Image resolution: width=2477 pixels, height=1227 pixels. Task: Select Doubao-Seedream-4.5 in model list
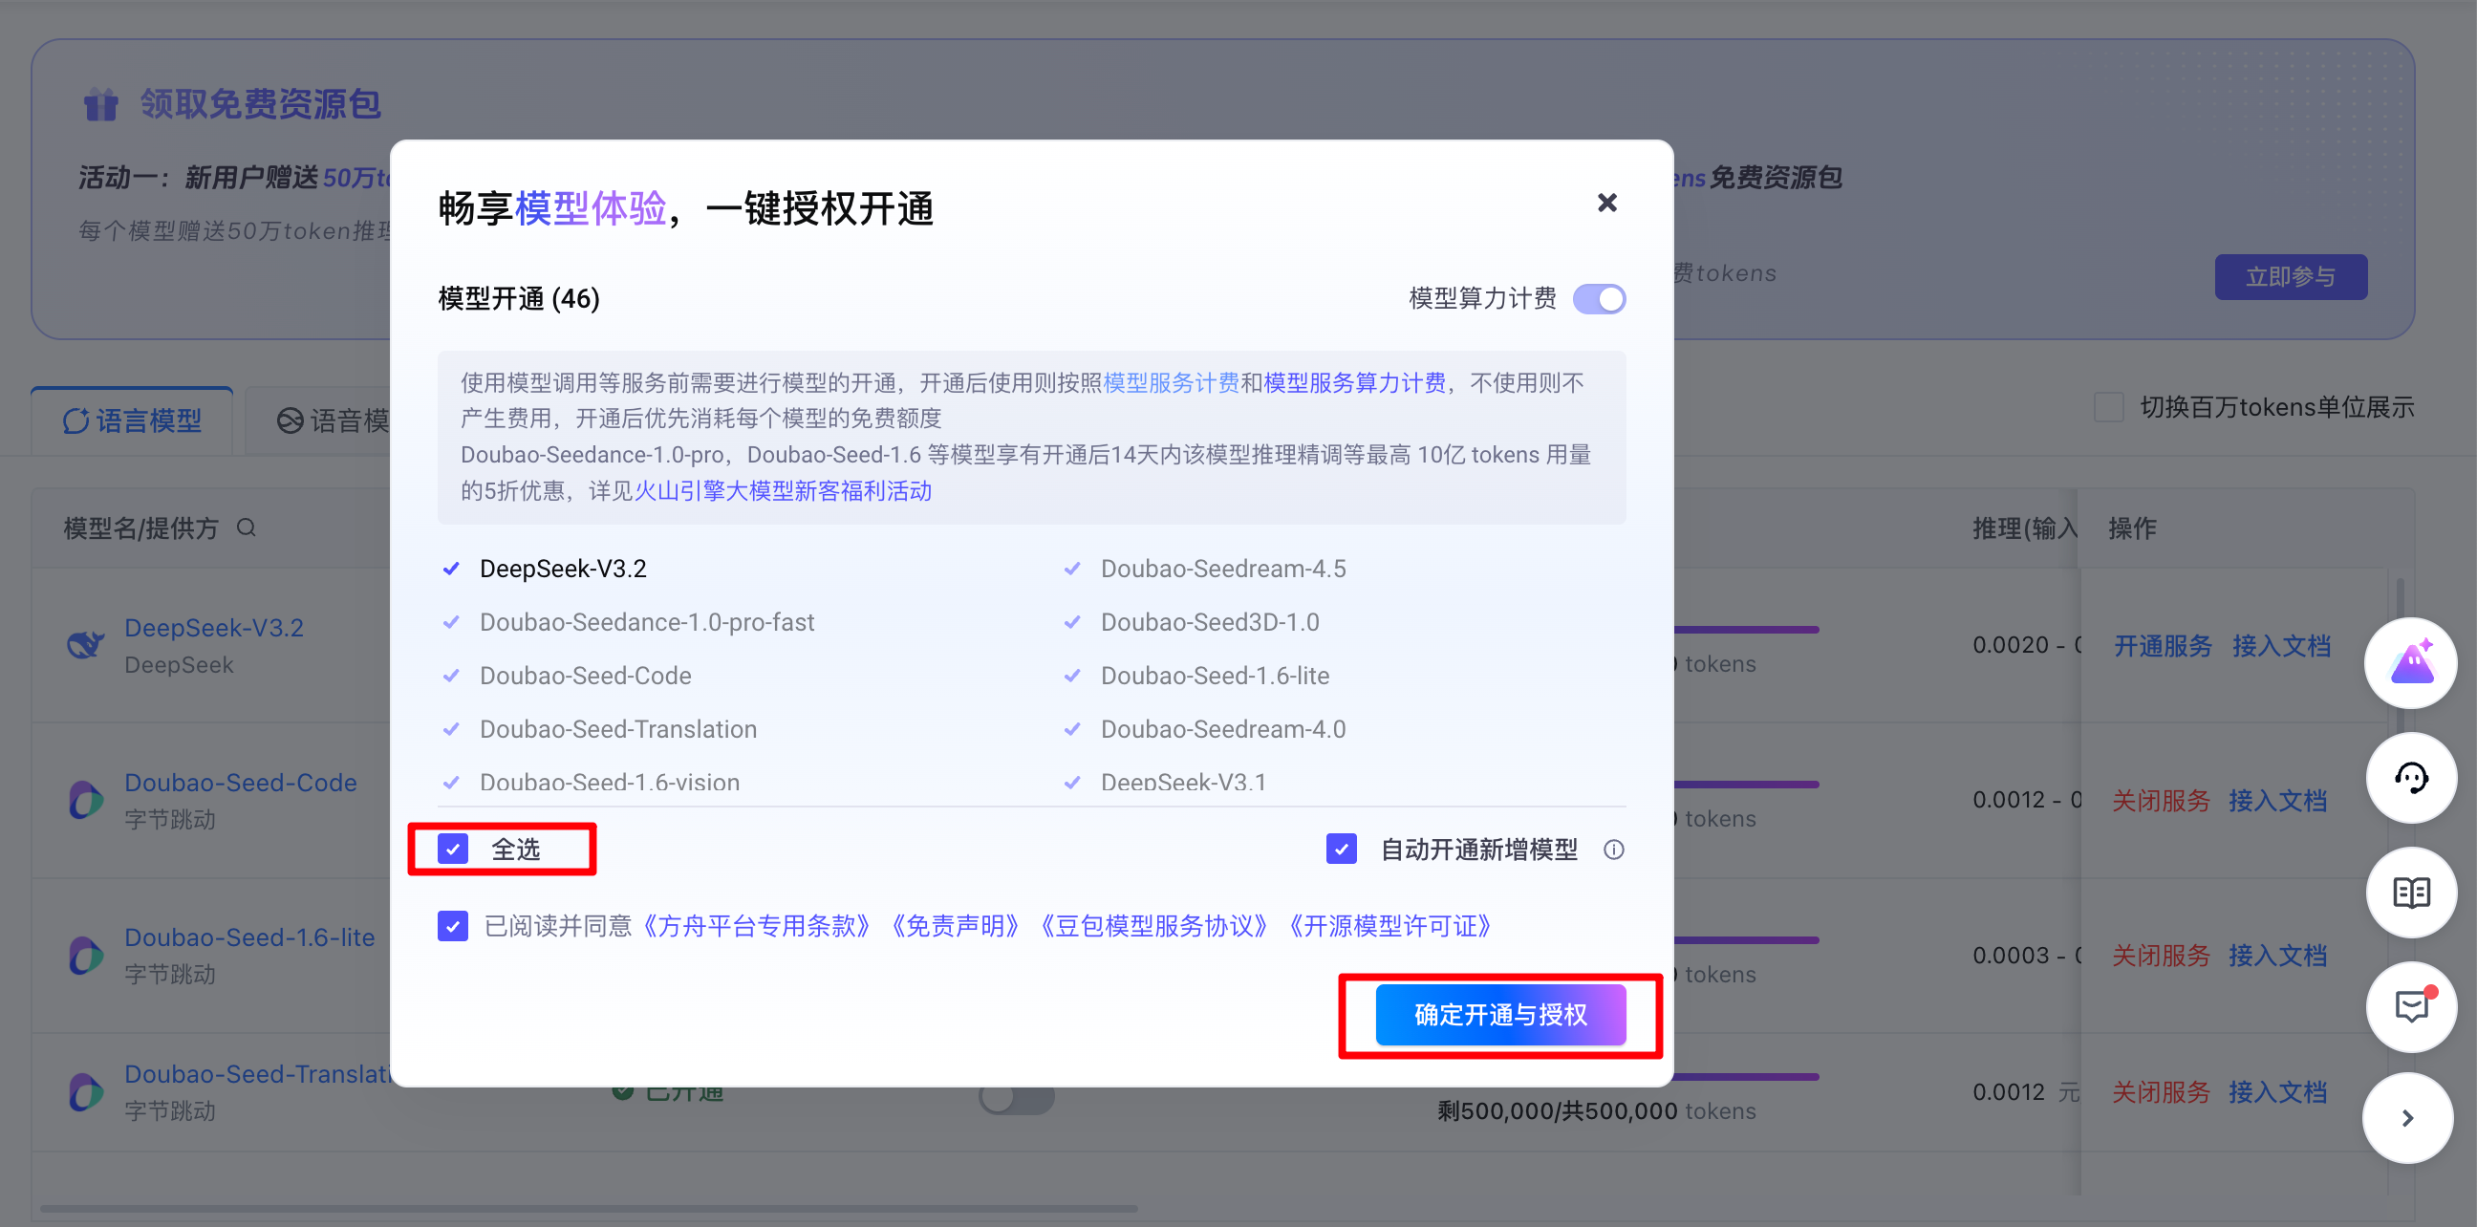point(1205,569)
